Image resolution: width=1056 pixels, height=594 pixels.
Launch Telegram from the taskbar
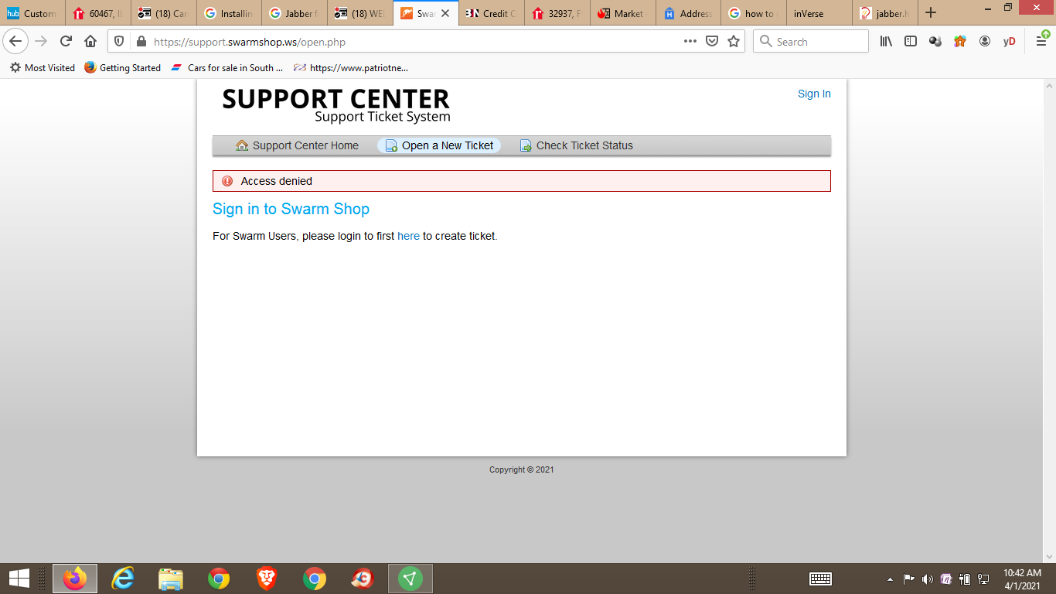pyautogui.click(x=410, y=578)
